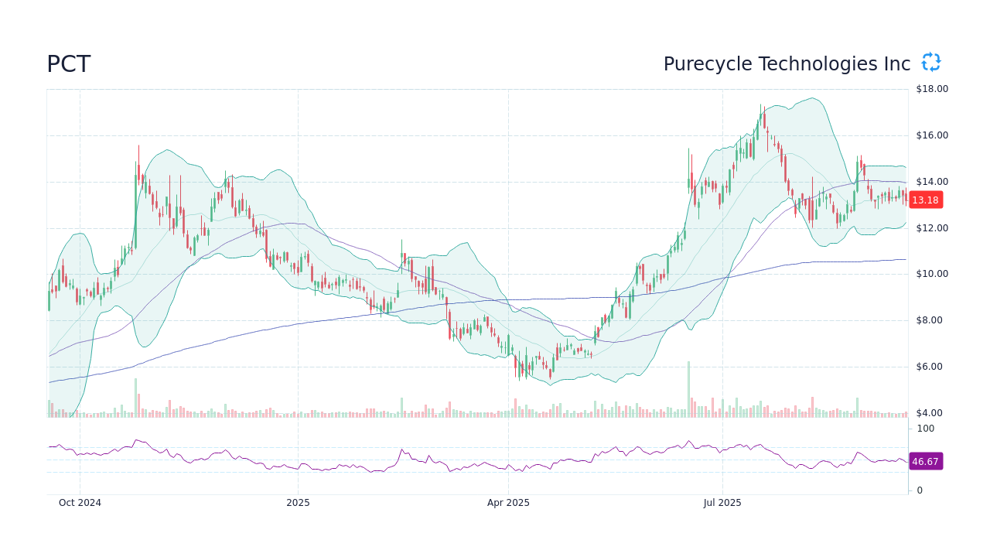Select the PCT ticker symbol
Viewport: 990px width, 557px height.
pyautogui.click(x=68, y=64)
